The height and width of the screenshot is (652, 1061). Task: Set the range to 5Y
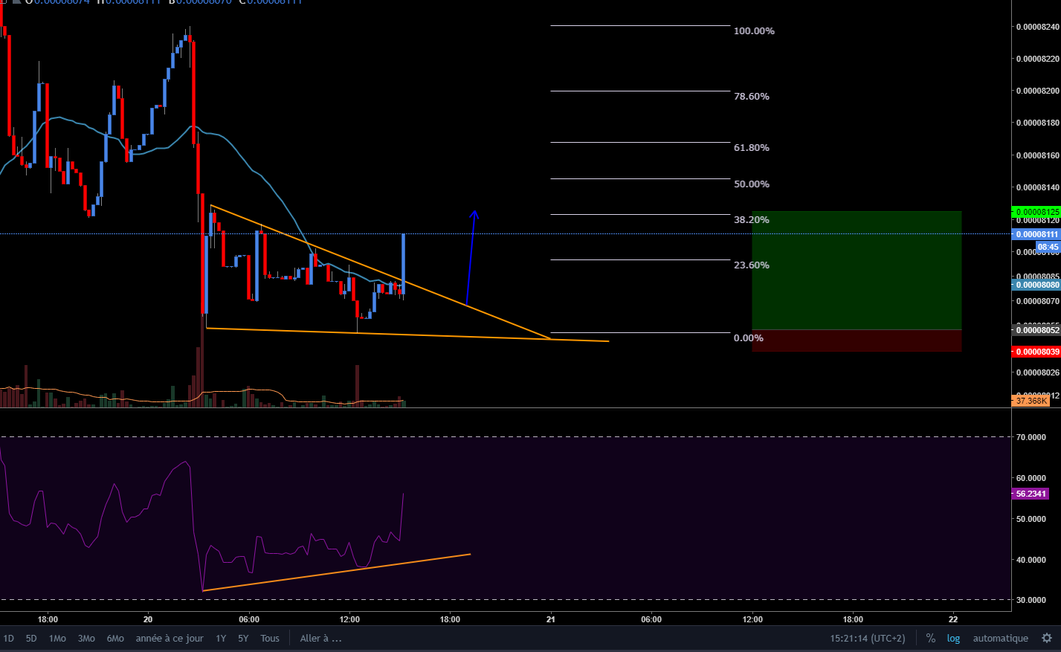[x=243, y=638]
